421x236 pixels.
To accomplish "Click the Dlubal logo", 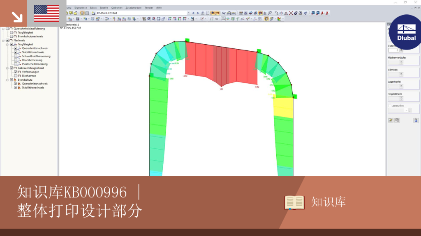I will click(x=406, y=32).
